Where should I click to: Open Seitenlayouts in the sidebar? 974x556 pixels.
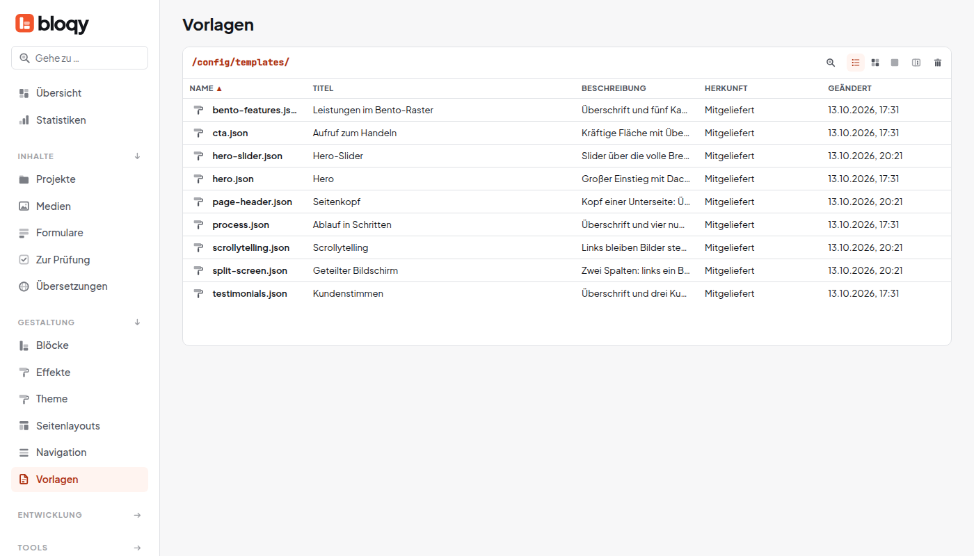tap(79, 426)
